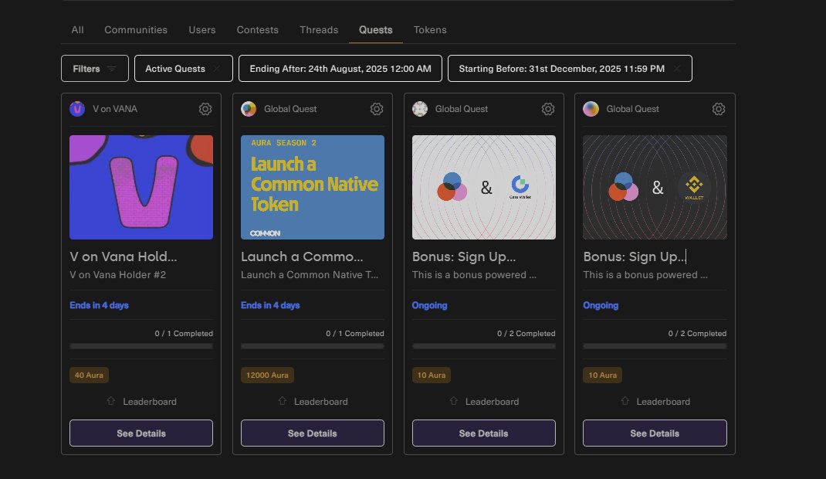The image size is (826, 479).
Task: Open settings gear on Core Wallet bonus card
Action: tap(548, 109)
